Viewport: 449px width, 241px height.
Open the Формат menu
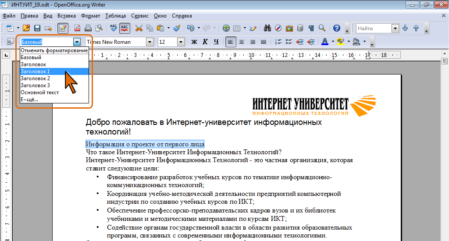click(90, 16)
